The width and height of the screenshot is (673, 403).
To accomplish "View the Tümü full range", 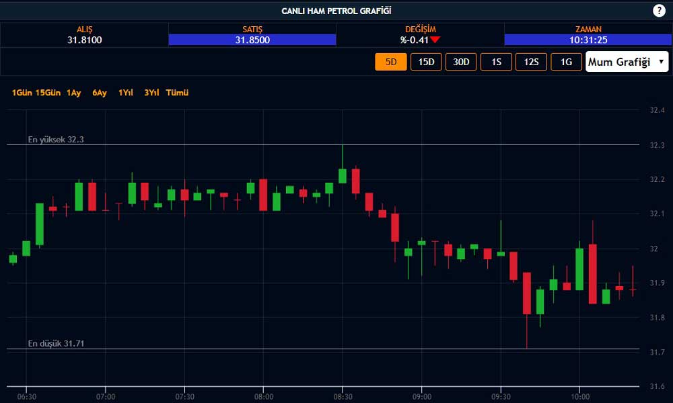I will pyautogui.click(x=177, y=93).
